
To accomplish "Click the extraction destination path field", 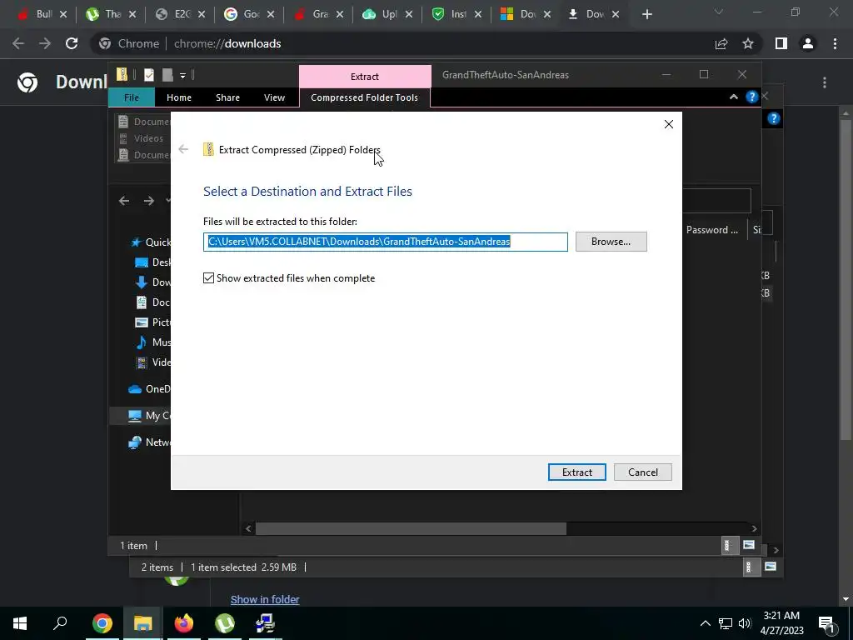I will pyautogui.click(x=385, y=242).
